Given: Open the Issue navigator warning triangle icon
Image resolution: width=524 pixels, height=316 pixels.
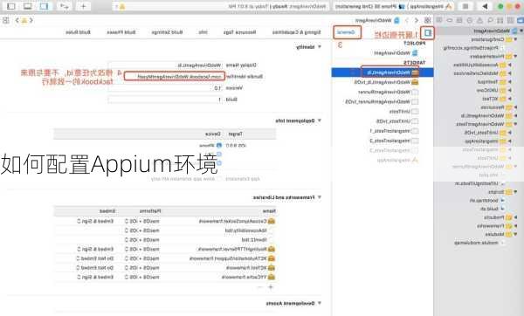Looking at the screenshot, I should (479, 20).
